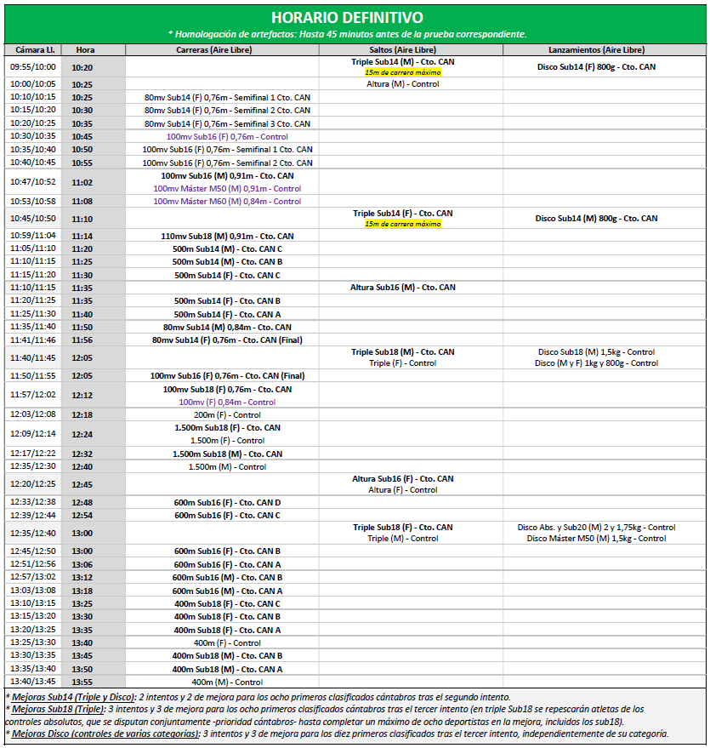Viewport: 710px width, 748px height.
Task: Click the HORARIO DEFINITIVO title banner
Action: point(346,18)
